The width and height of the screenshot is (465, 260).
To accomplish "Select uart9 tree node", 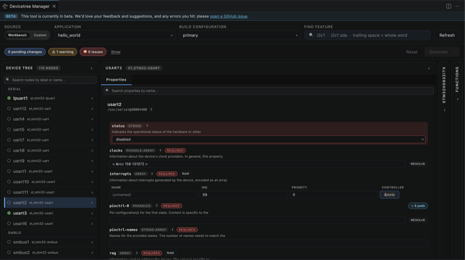I will pyautogui.click(x=50, y=161).
